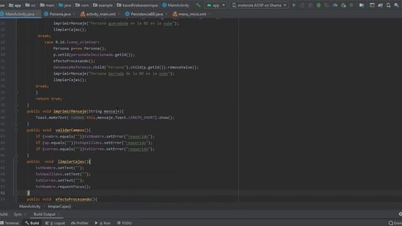The width and height of the screenshot is (402, 226).
Task: Collapse the imprimirMensaje method fold marker
Action: coord(16,111)
